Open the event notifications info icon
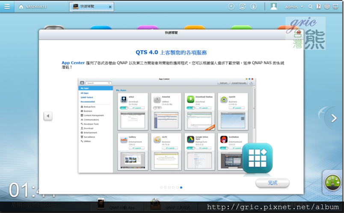This screenshot has height=213, width=344. coord(253,7)
